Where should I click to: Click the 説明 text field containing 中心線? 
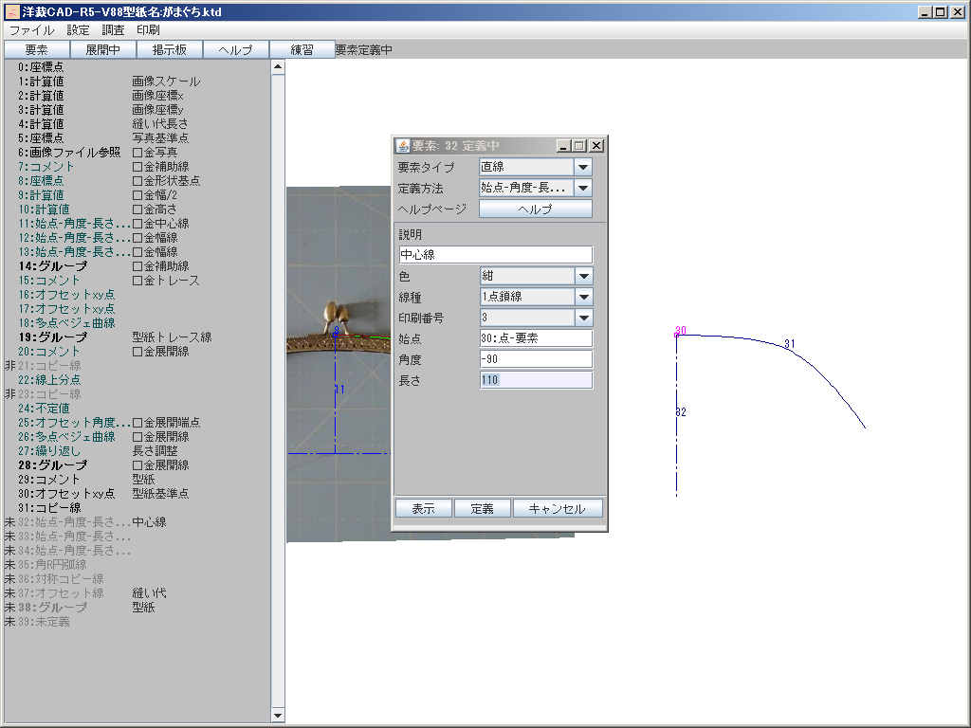496,254
